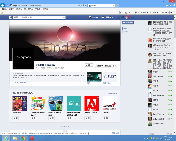Click the IE help question mark icon
This screenshot has width=176, height=141.
coord(169,12)
